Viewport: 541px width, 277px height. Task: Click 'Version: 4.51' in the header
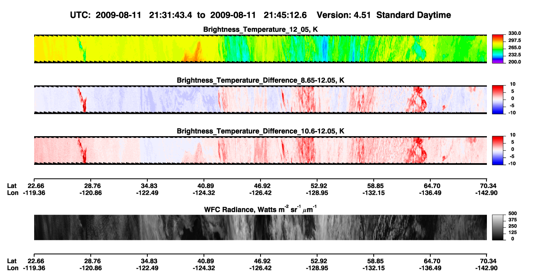343,15
